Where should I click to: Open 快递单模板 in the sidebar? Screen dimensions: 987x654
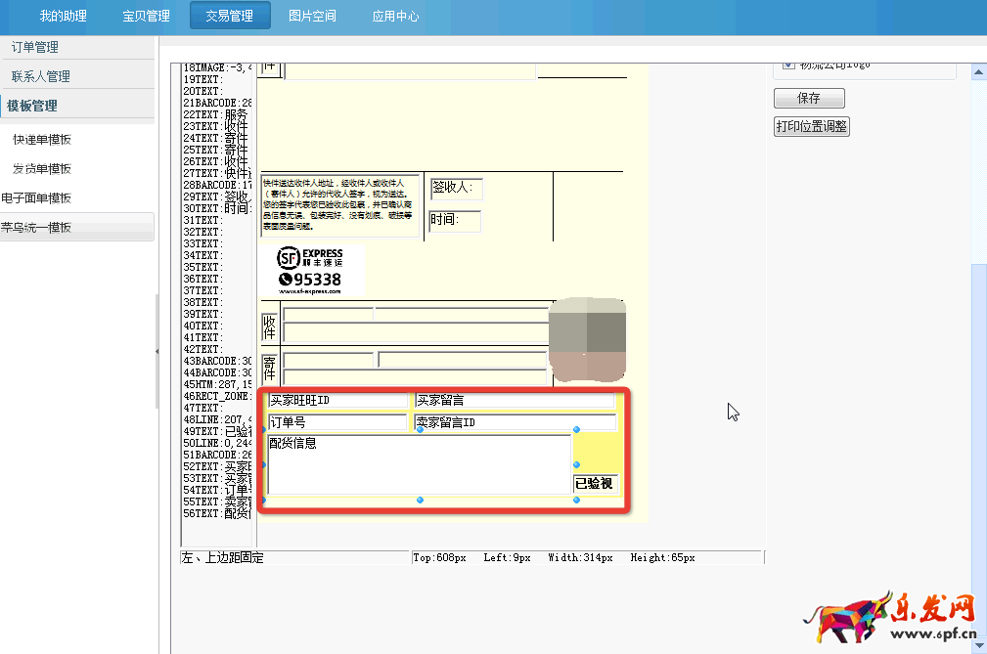[x=42, y=140]
